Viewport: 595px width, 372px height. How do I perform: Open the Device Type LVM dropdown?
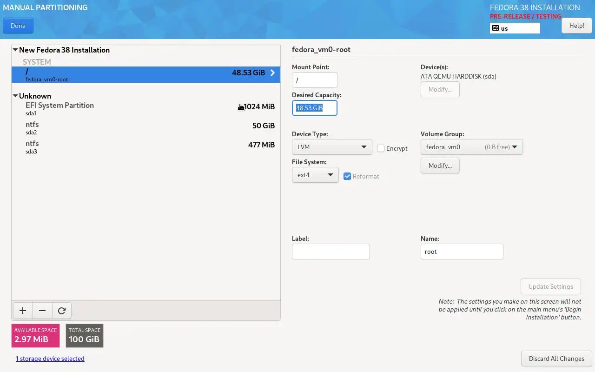click(x=332, y=147)
